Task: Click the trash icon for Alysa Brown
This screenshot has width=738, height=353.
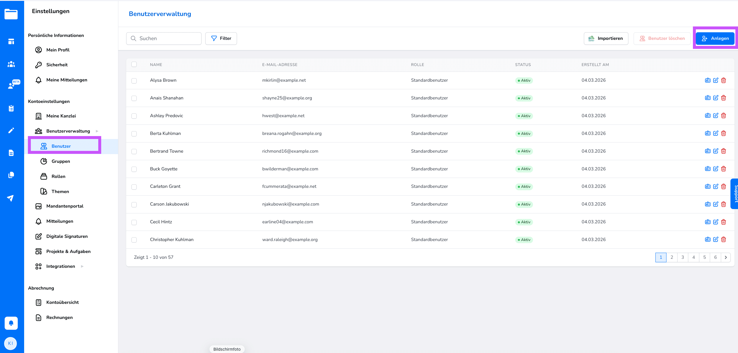Action: tap(723, 80)
